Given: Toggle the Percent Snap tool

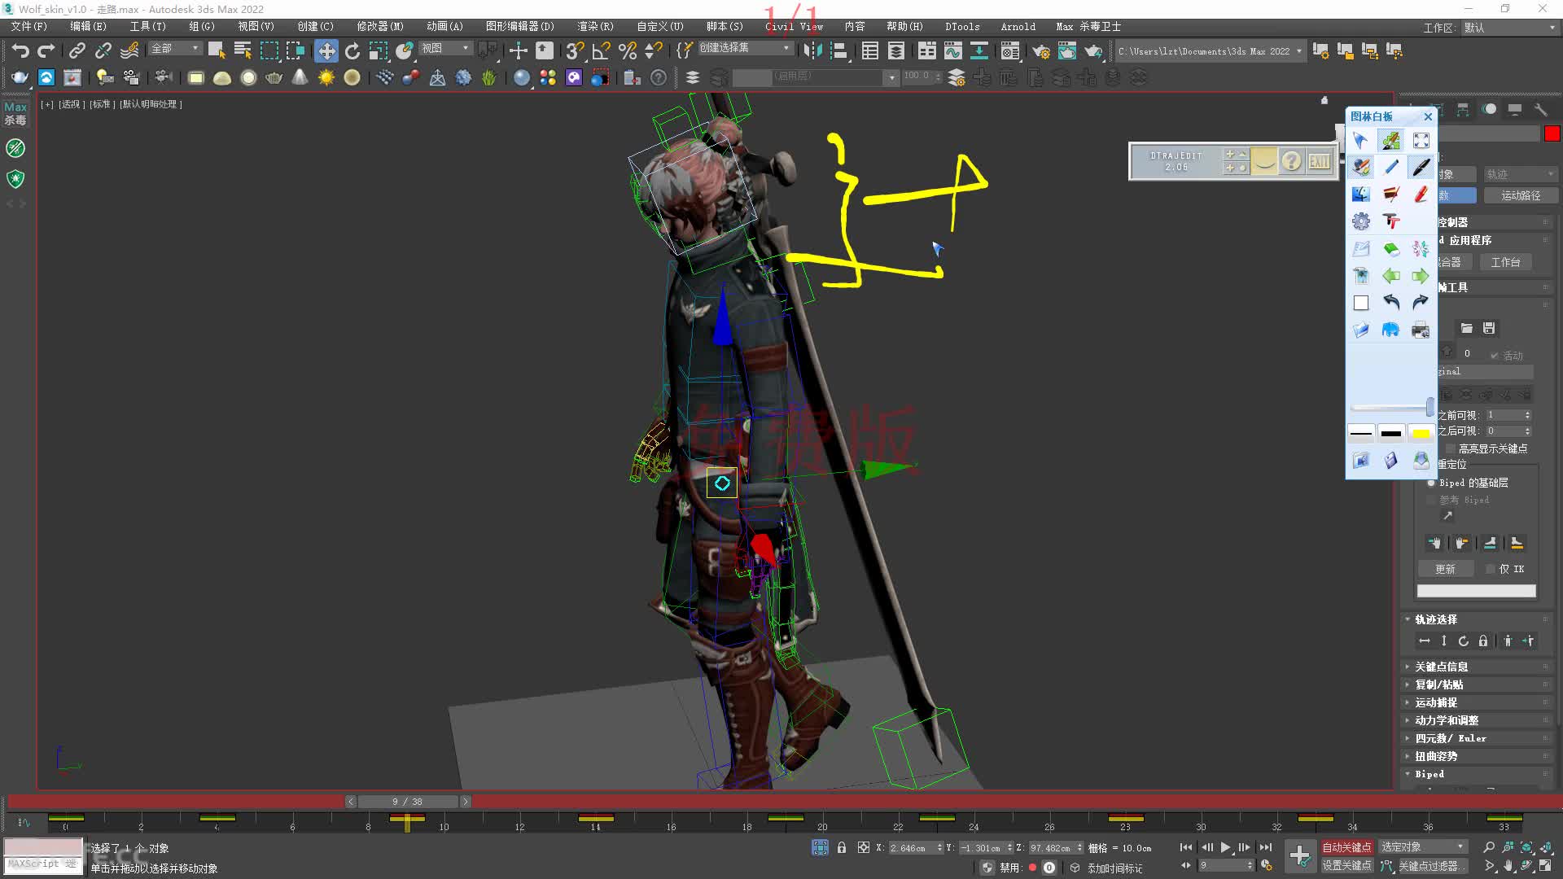Looking at the screenshot, I should [628, 50].
